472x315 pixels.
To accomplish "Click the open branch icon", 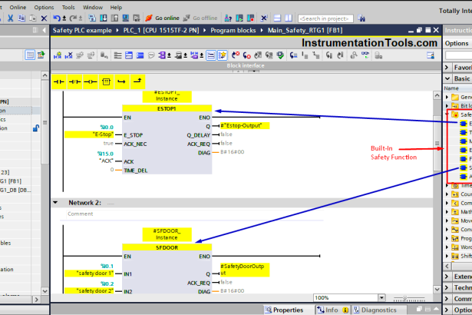I will [x=123, y=81].
